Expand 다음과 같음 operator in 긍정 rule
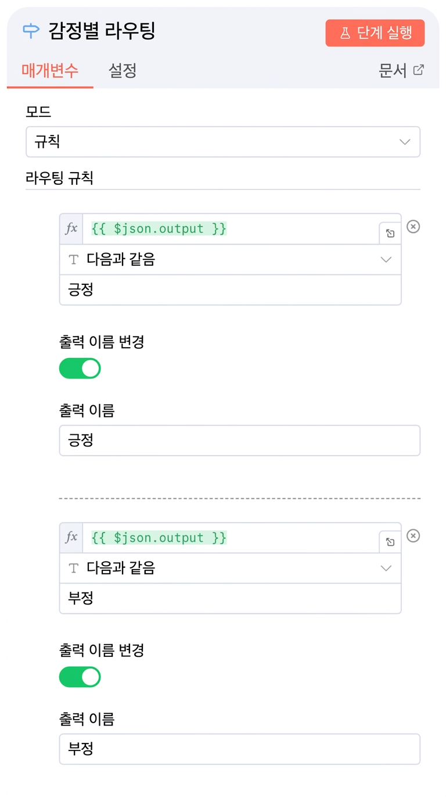The image size is (446, 797). 230,259
